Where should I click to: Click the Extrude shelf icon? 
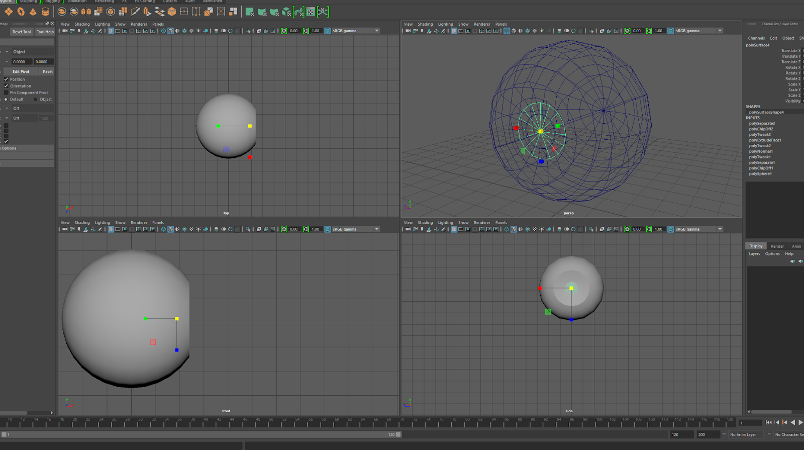point(147,12)
